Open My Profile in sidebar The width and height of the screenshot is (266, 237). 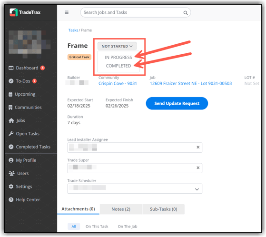[x=26, y=160]
